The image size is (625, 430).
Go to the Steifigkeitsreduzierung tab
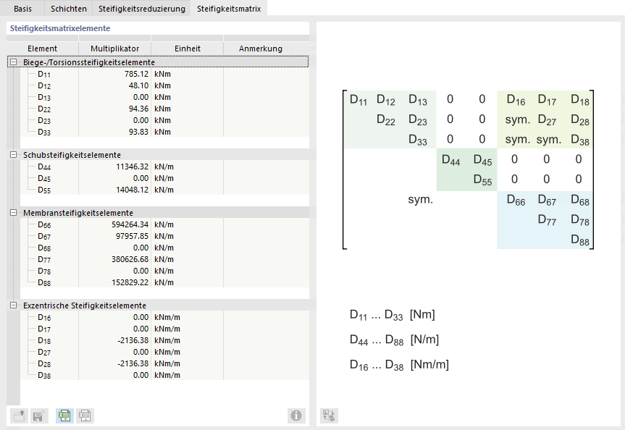click(141, 9)
